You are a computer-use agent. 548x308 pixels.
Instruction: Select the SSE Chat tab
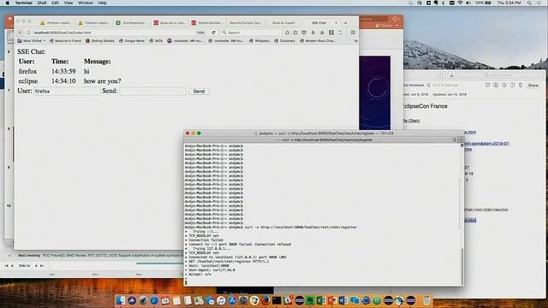point(319,23)
